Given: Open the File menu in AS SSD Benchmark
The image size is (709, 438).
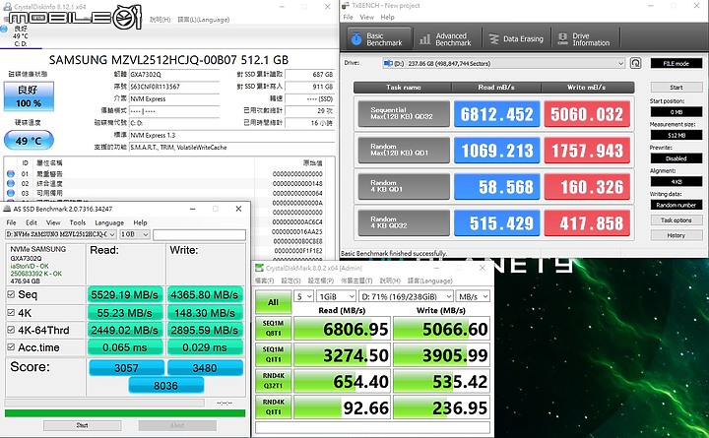Looking at the screenshot, I should pyautogui.click(x=11, y=222).
